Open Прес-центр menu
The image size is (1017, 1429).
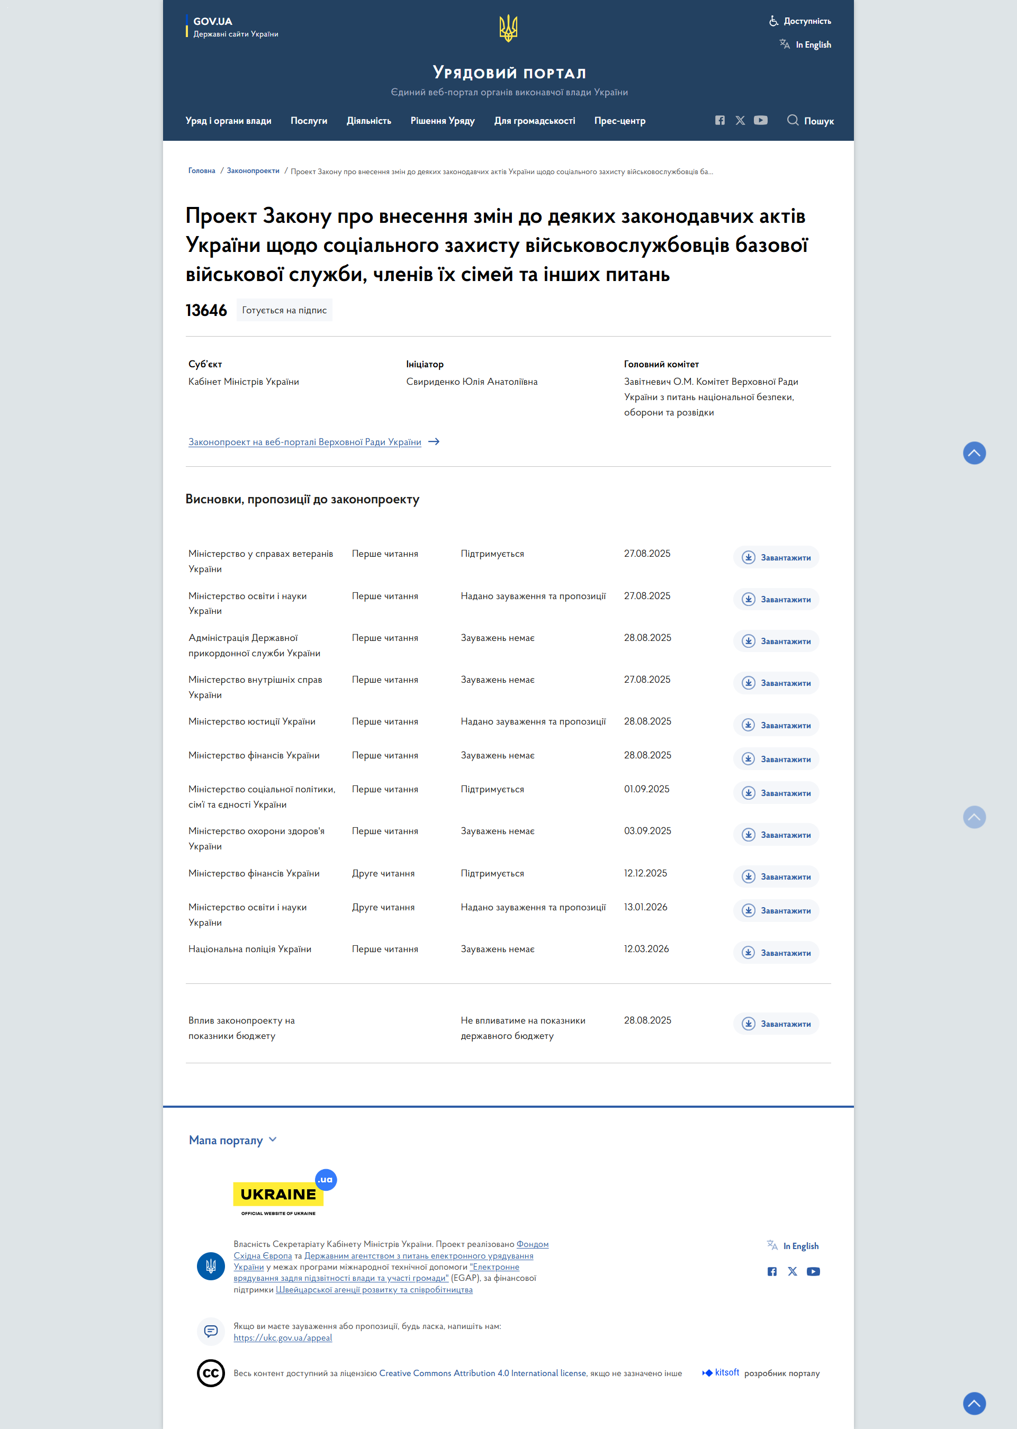pyautogui.click(x=619, y=121)
